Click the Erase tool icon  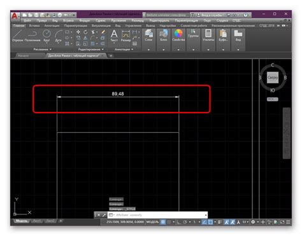pos(103,32)
